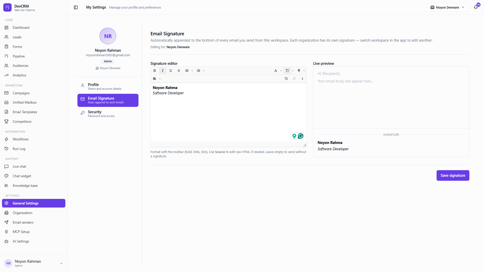Image resolution: width=484 pixels, height=272 pixels.
Task: Select the Email Signature settings tab
Action: pyautogui.click(x=108, y=100)
